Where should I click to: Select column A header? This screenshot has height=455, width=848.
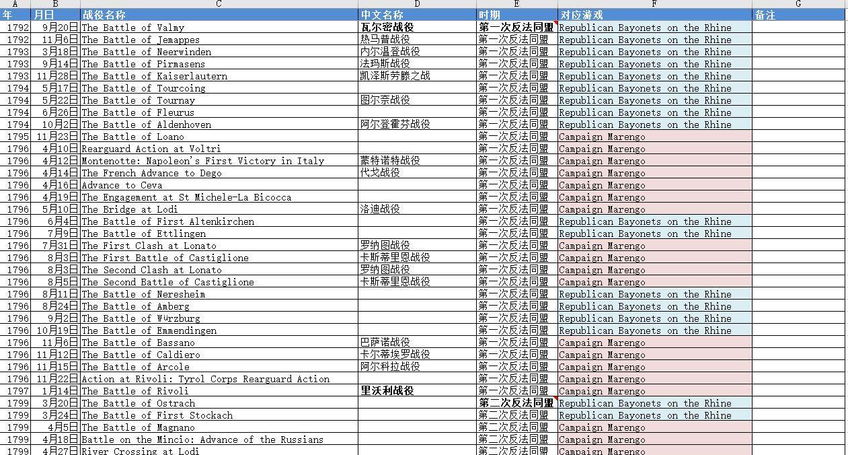click(x=15, y=4)
